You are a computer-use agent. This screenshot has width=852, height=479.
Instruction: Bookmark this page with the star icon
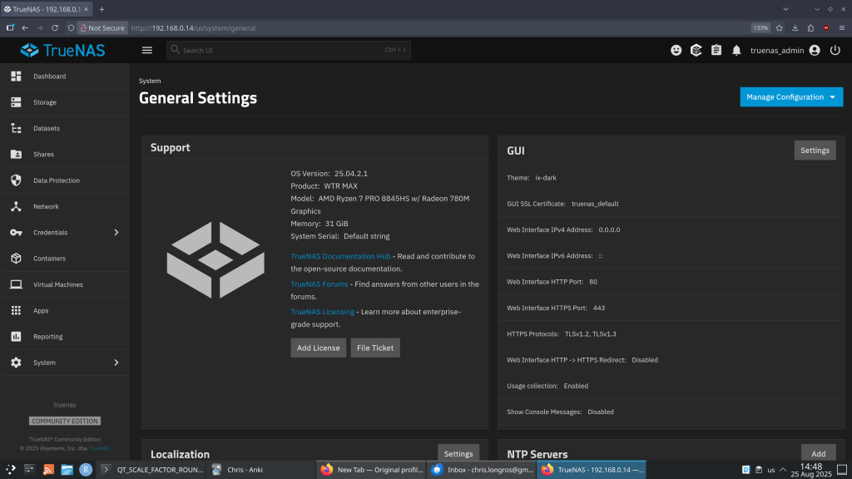[x=780, y=27]
